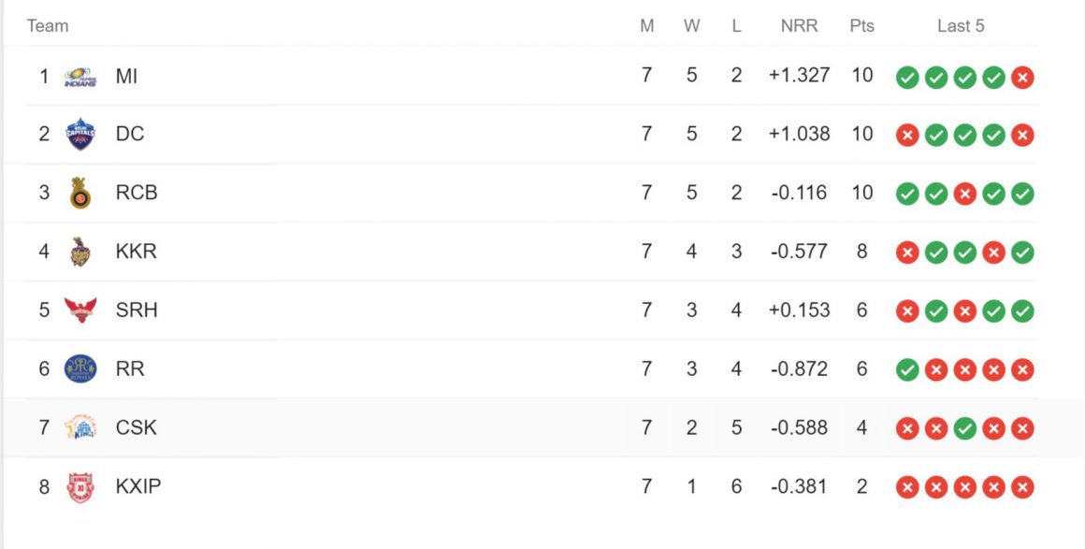Click RR's only green win icon
The image size is (1085, 549).
pyautogui.click(x=906, y=370)
